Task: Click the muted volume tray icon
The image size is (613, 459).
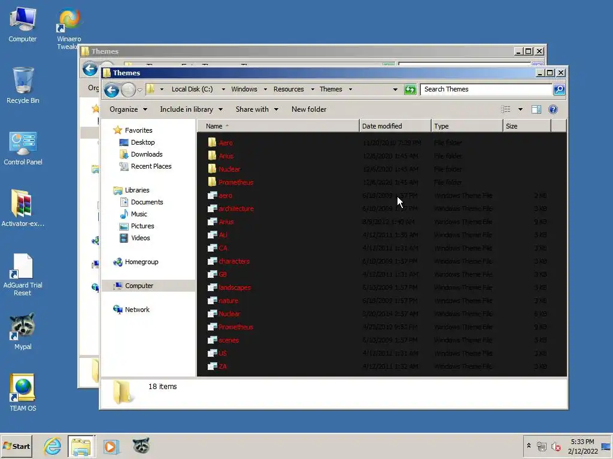Action: [556, 446]
